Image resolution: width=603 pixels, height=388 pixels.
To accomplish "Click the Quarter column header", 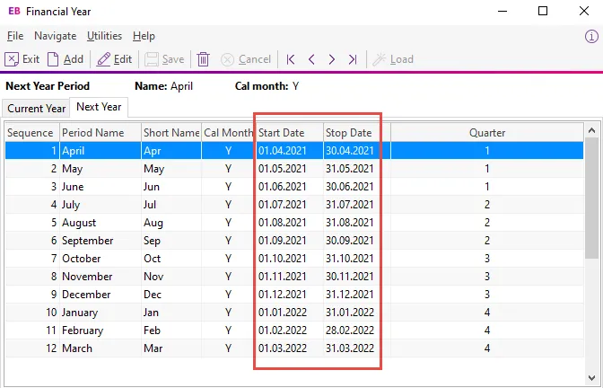I will coord(487,132).
